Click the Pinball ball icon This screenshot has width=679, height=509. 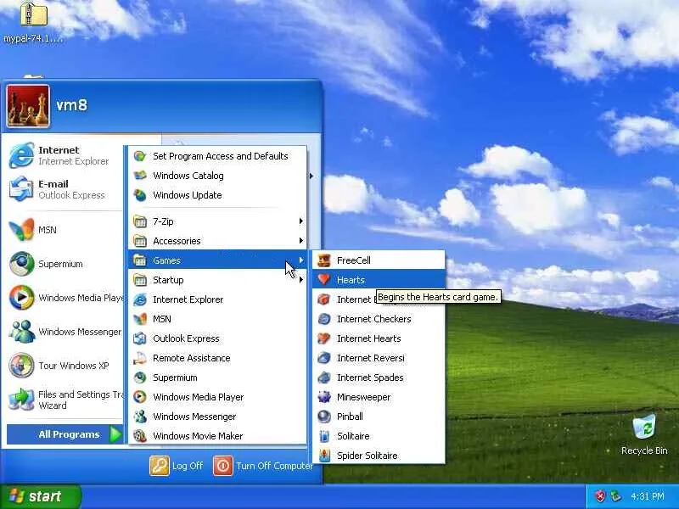coord(324,417)
